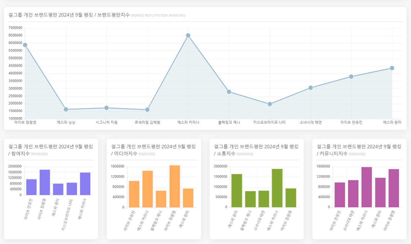Image resolution: width=411 pixels, height=244 pixels.
Task: Click the 7000000 y-axis value on the line chart
Action: 15,28
